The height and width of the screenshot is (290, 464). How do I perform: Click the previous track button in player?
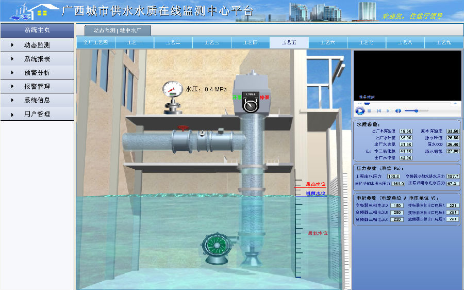coord(378,111)
